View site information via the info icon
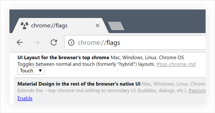Image resolution: width=215 pixels, height=113 pixels. (71, 43)
